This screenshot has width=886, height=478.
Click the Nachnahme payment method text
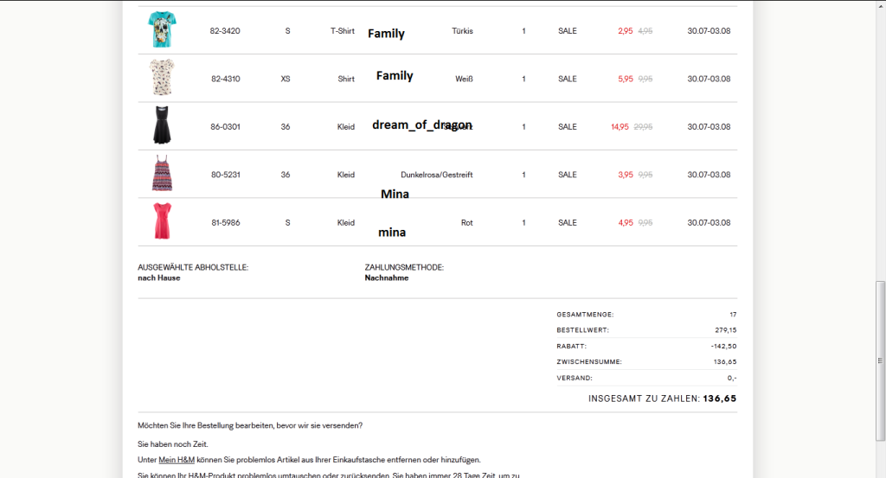[387, 278]
